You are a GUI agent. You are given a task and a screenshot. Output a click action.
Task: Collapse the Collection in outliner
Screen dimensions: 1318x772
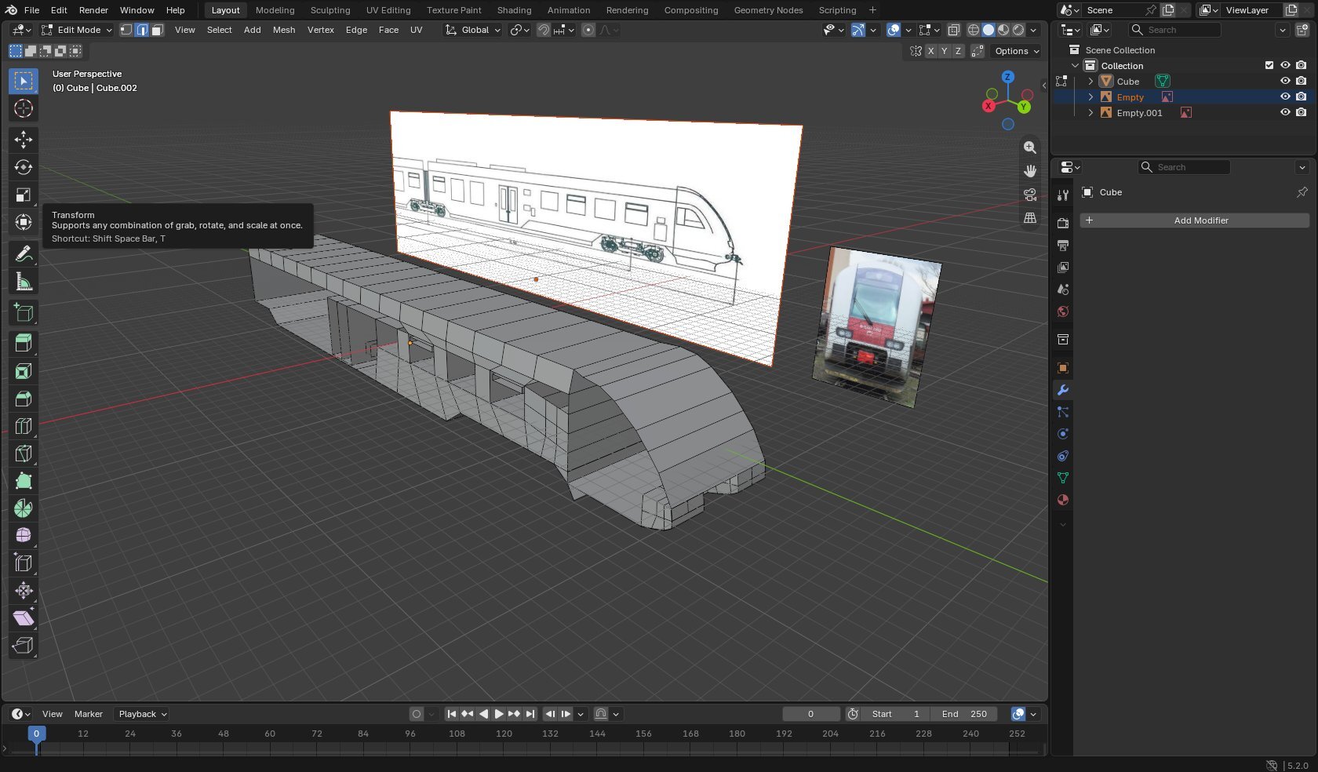1075,65
